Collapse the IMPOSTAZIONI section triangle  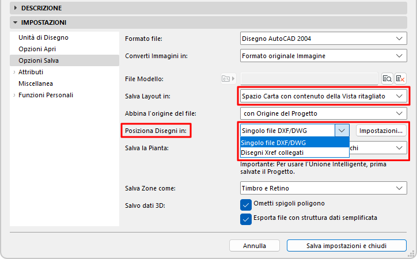coord(14,22)
